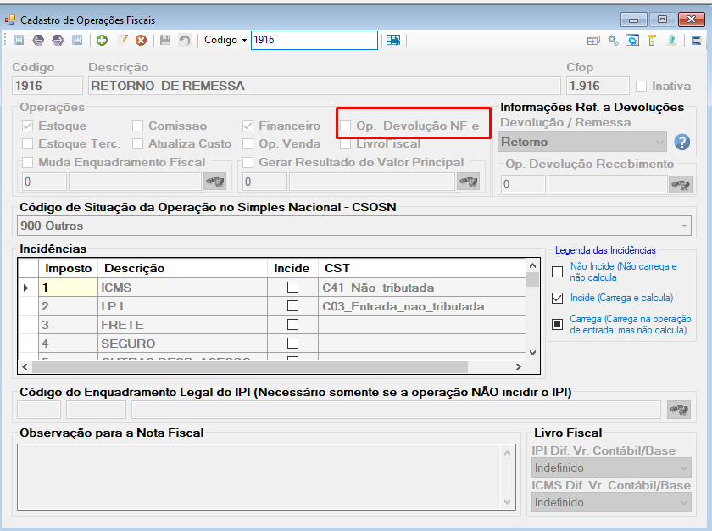Enable the Inativa checkbox

[x=641, y=86]
